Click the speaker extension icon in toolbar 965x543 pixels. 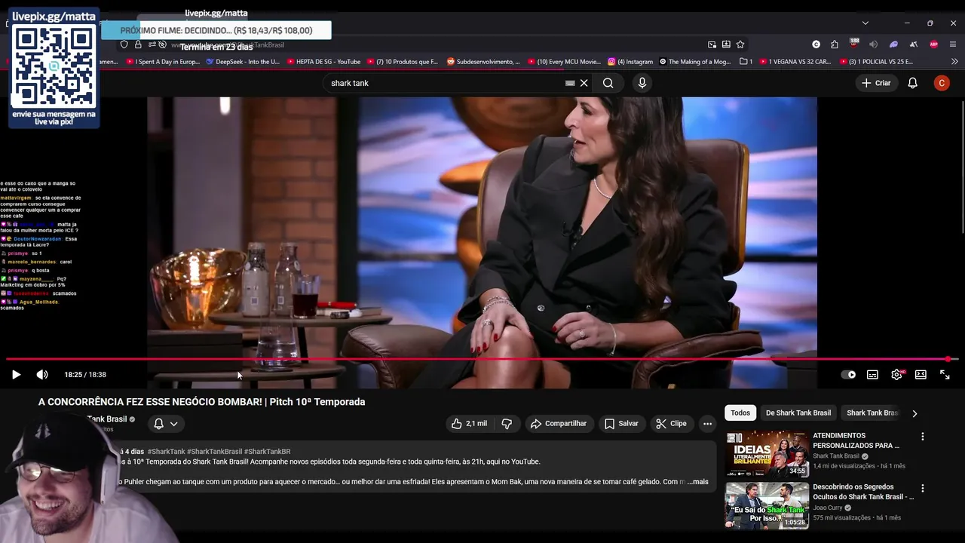(x=873, y=44)
